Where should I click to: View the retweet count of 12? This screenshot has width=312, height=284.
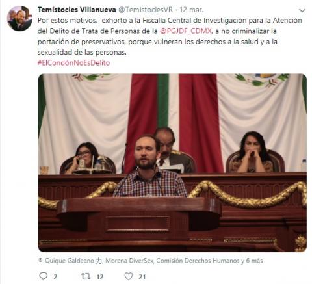tap(100, 277)
